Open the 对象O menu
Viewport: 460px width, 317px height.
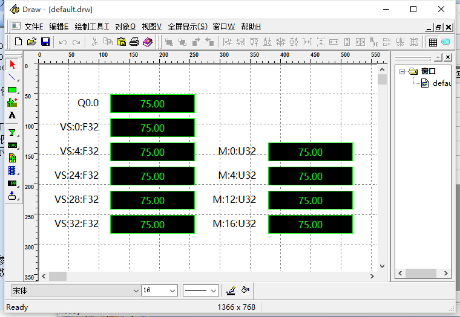coord(125,27)
